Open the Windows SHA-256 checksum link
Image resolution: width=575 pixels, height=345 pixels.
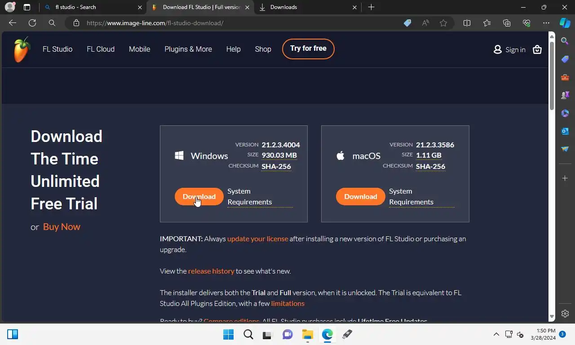tap(276, 166)
